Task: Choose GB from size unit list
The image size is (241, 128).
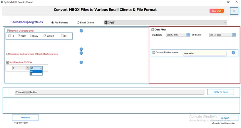Action: [36, 74]
